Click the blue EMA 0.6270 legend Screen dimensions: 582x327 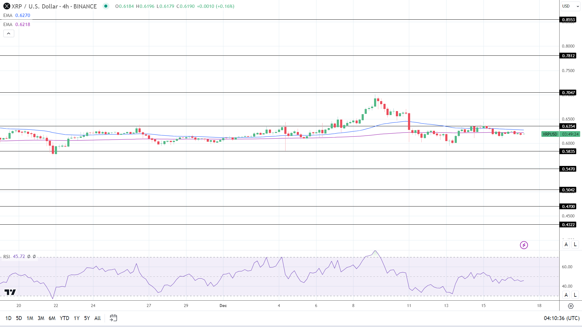[17, 15]
